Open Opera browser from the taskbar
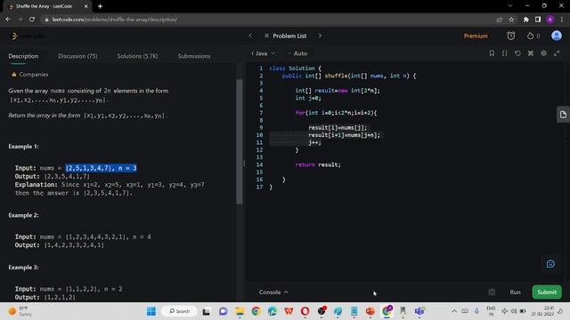Screen dimensions: 570x320 (305, 311)
